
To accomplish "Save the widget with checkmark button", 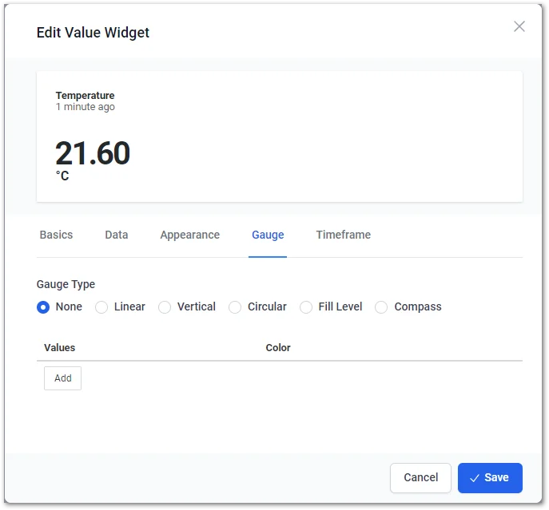I will coord(490,478).
